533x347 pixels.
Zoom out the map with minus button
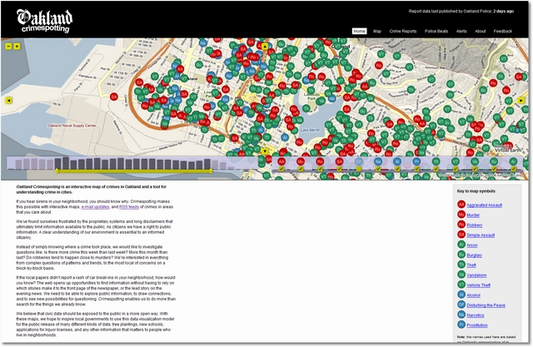tap(9, 47)
